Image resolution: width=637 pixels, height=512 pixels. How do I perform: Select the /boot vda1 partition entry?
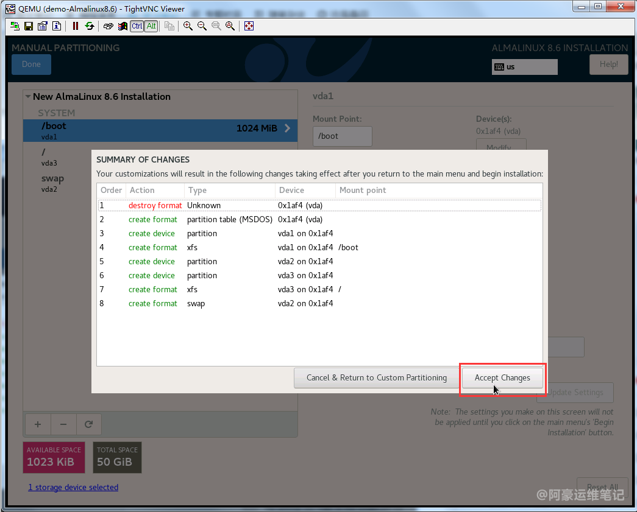point(160,130)
